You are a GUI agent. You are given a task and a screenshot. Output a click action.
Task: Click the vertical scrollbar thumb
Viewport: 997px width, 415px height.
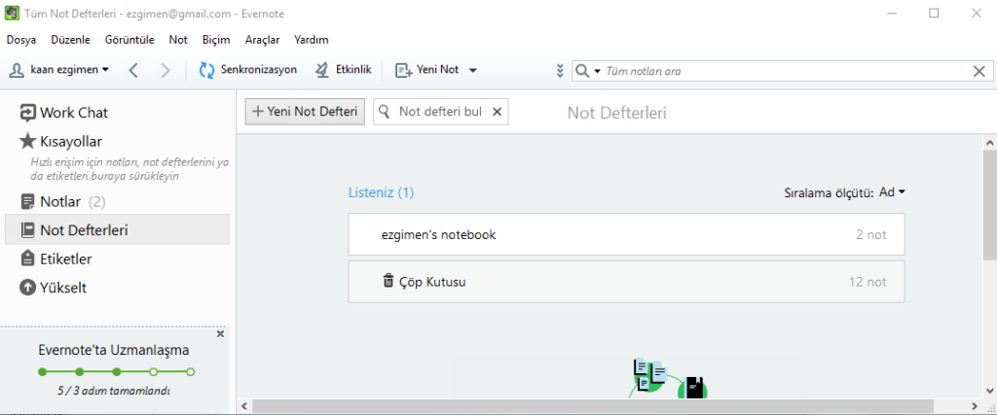click(989, 205)
